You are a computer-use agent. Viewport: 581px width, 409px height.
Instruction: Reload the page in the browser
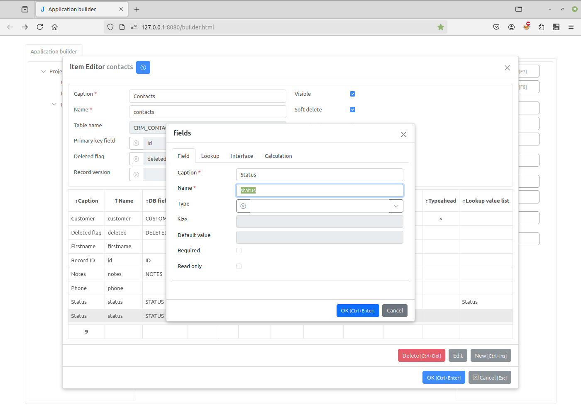(40, 27)
